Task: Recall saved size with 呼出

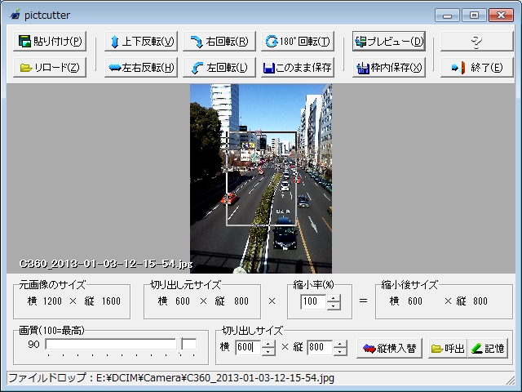Action: [x=448, y=349]
